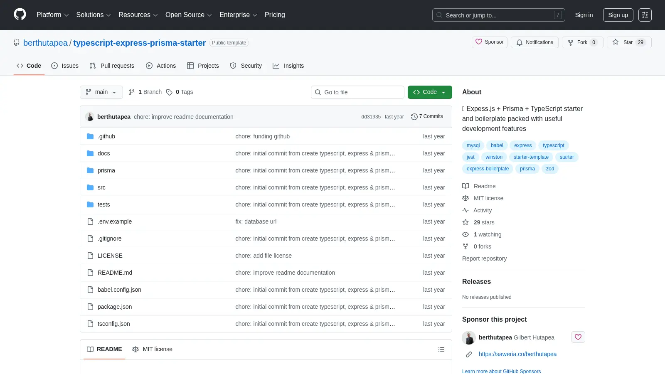Viewport: 665px width, 374px height.
Task: Go to the GitHub homepage via the logo
Action: click(x=20, y=15)
